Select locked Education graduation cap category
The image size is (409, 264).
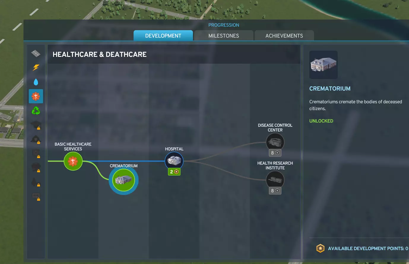(x=36, y=125)
